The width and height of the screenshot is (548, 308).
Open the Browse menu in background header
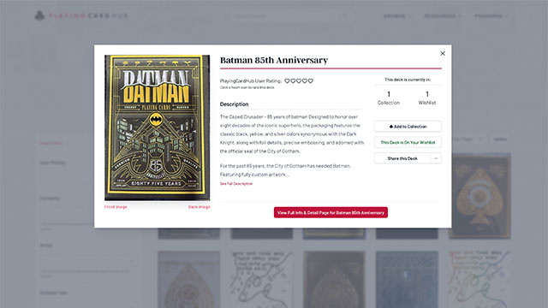coord(396,16)
